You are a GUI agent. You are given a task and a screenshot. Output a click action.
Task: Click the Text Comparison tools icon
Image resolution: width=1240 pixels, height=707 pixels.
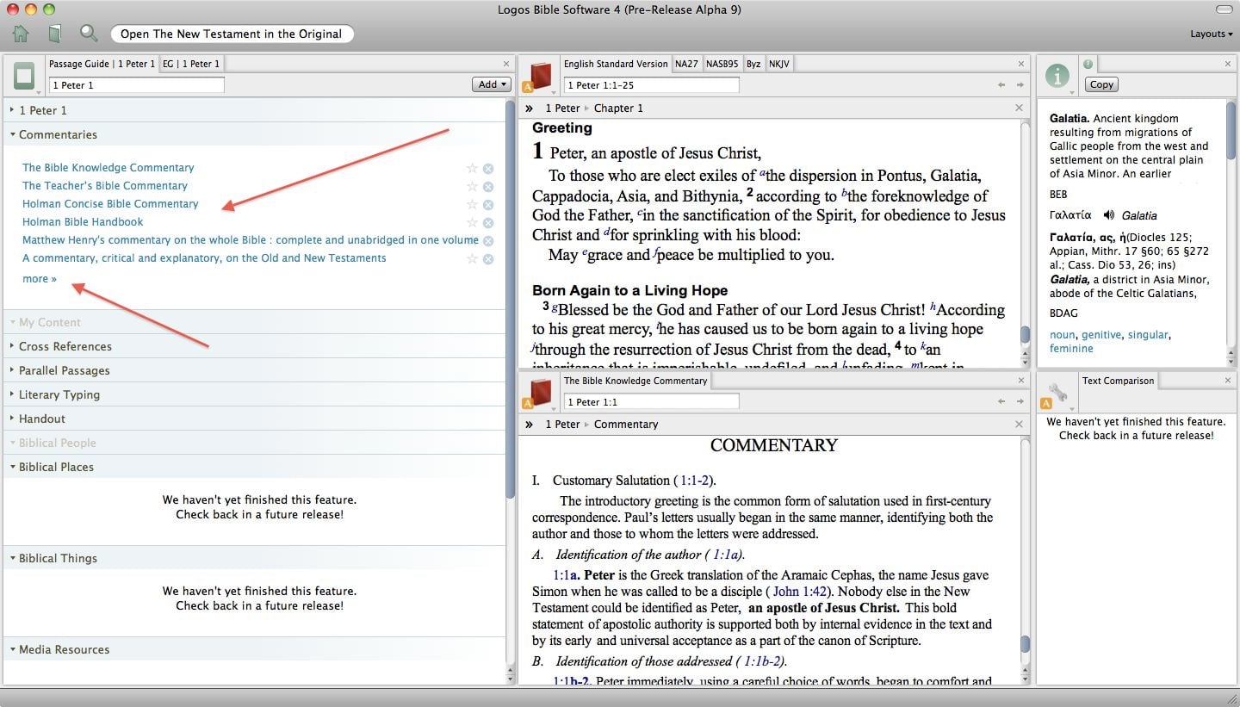click(x=1057, y=393)
